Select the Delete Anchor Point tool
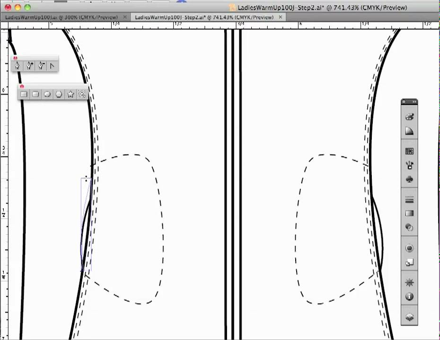 [41, 66]
